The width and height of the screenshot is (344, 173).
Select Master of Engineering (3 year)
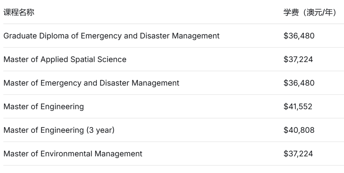click(59, 130)
